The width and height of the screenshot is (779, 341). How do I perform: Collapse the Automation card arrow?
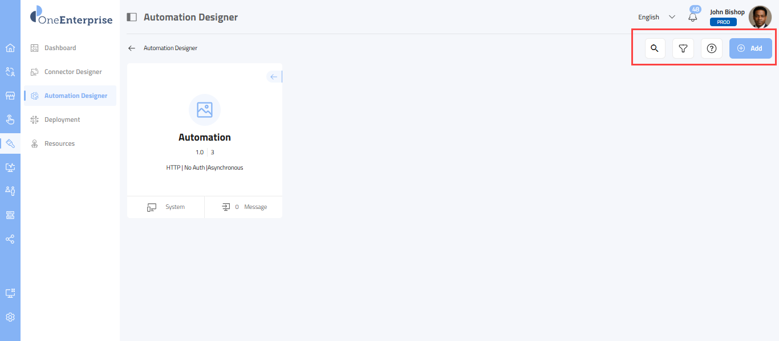click(274, 77)
